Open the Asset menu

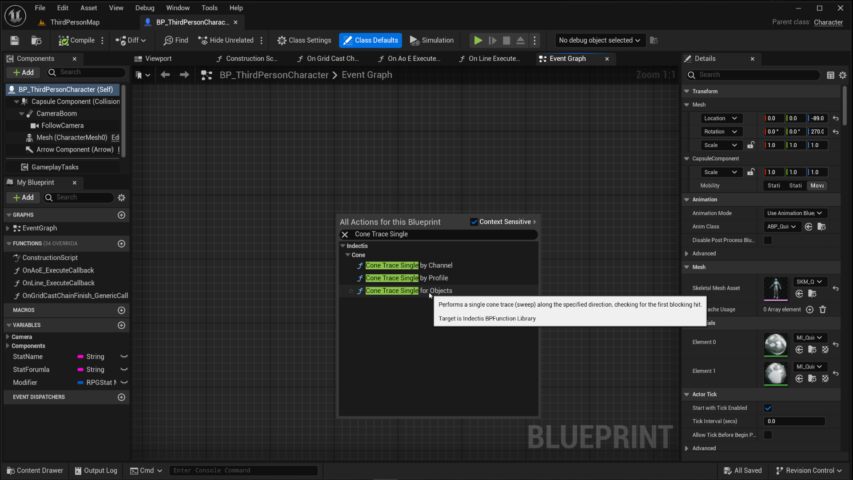tap(88, 8)
